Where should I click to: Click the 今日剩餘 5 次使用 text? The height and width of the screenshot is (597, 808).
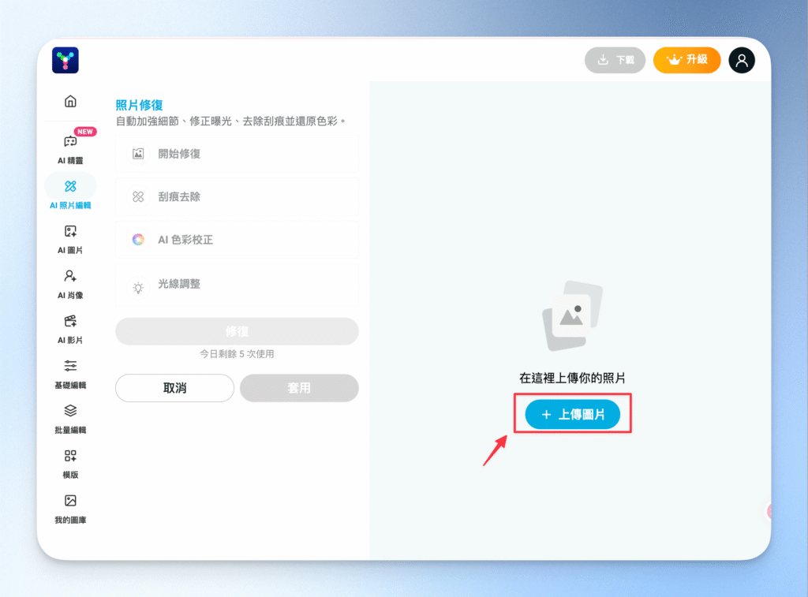pos(237,354)
